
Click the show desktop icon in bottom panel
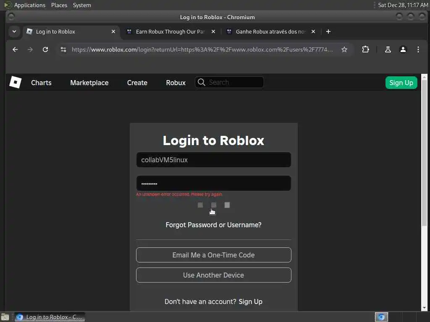point(5,317)
